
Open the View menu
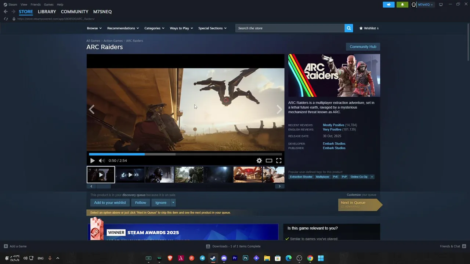tap(24, 4)
